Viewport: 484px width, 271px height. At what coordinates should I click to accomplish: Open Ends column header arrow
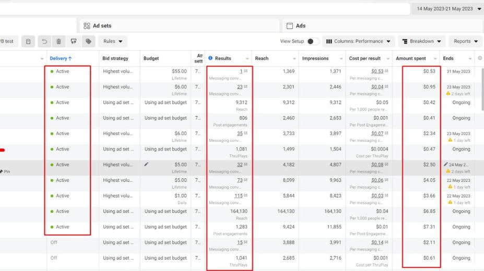tap(470, 58)
